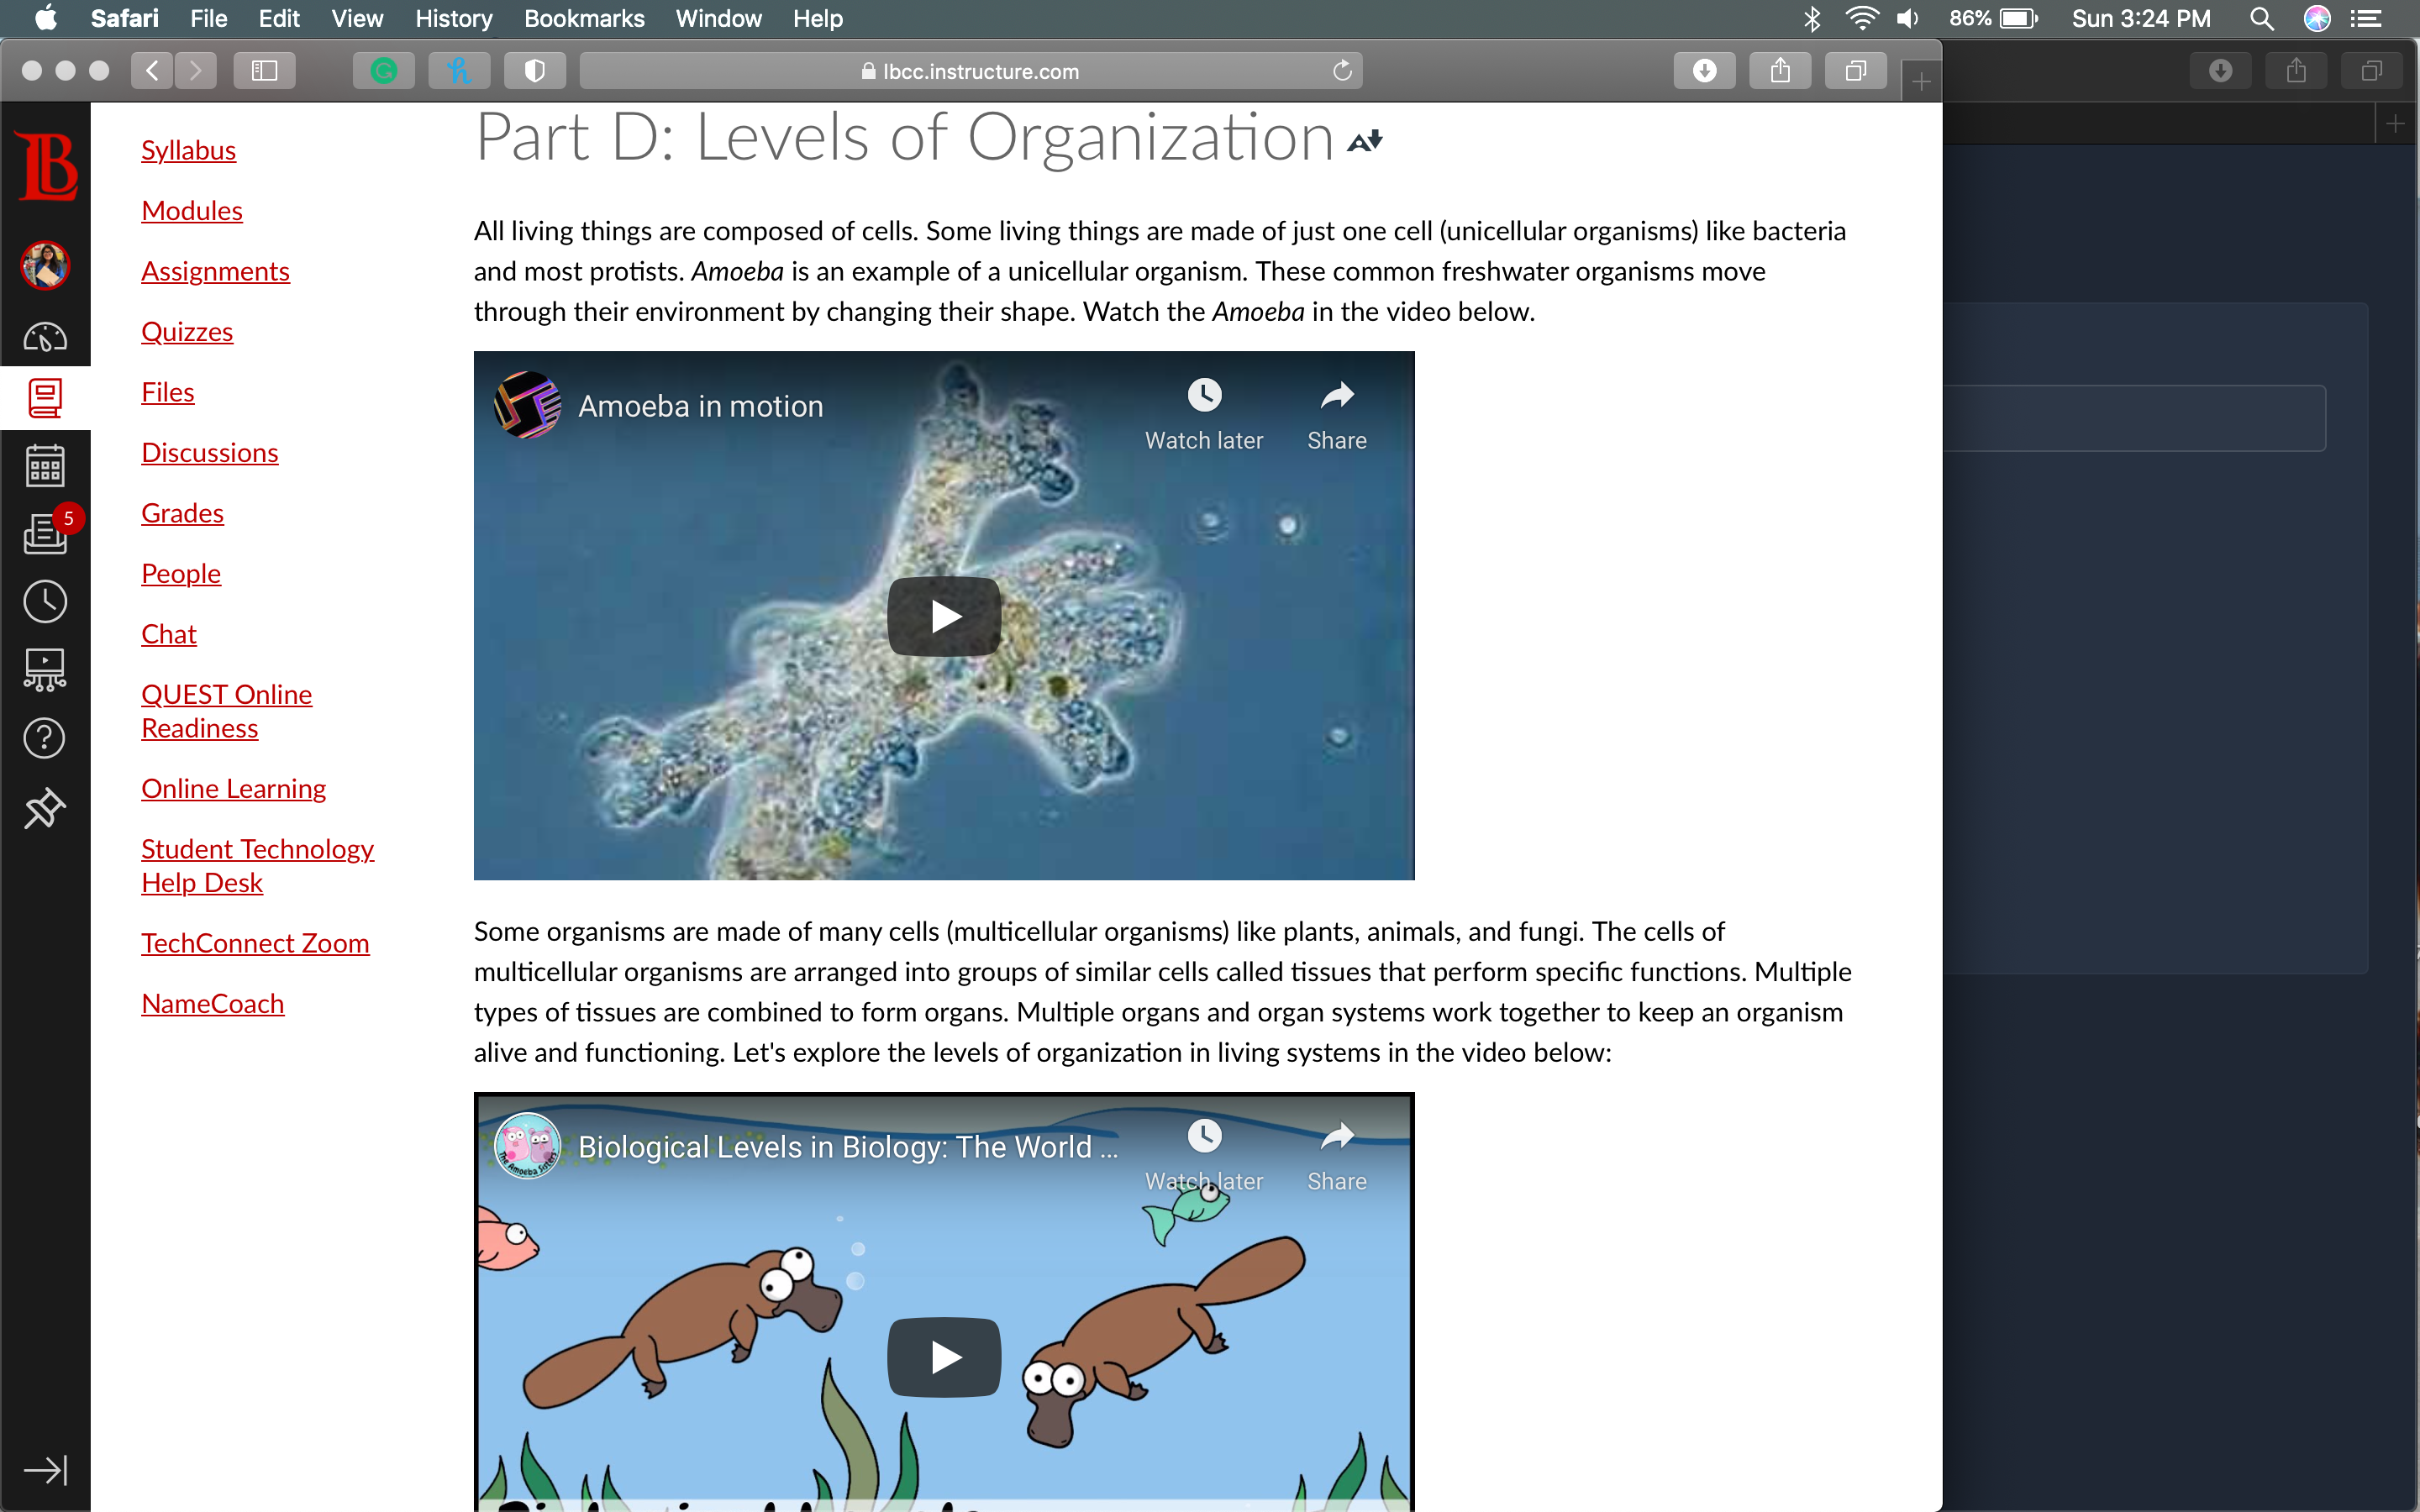Open the Canvas Studio presentation icon
This screenshot has height=1512, width=2420.
(45, 670)
